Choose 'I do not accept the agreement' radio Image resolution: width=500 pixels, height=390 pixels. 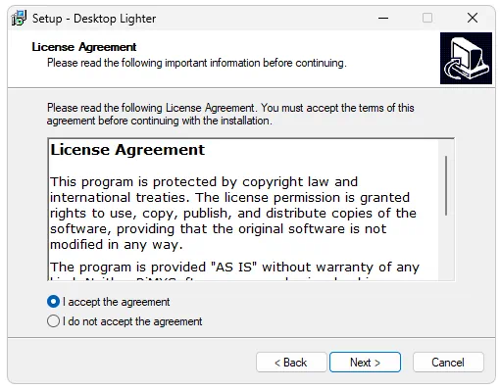53,321
